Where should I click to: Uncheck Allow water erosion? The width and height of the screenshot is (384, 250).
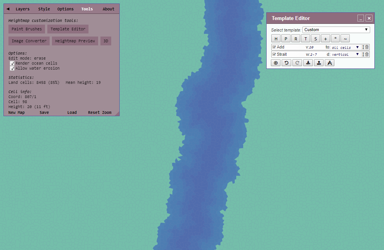(x=12, y=68)
